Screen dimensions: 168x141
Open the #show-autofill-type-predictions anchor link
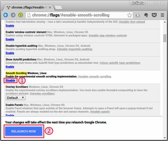[x=120, y=63]
